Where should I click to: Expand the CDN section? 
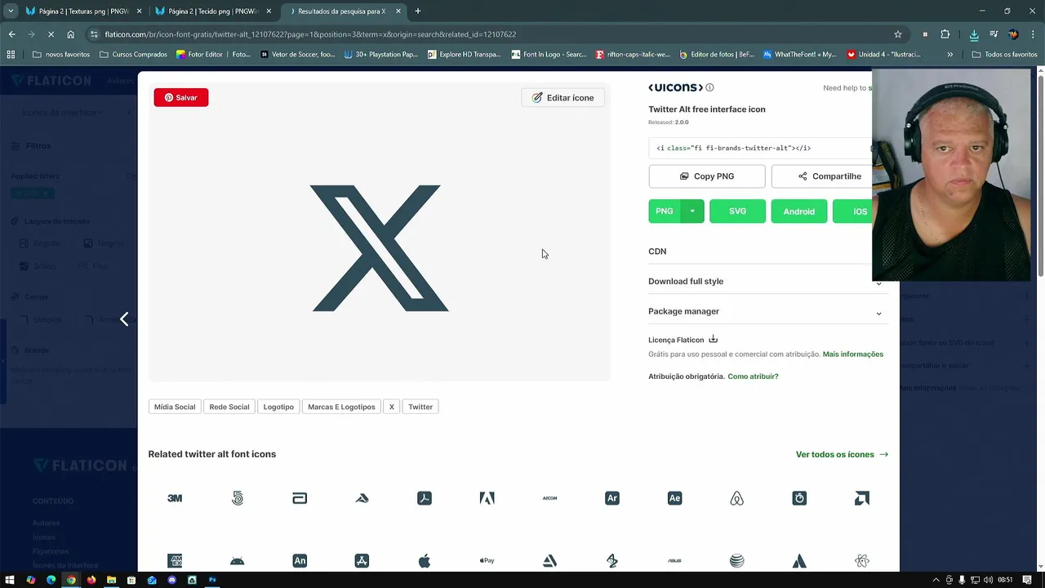click(760, 252)
